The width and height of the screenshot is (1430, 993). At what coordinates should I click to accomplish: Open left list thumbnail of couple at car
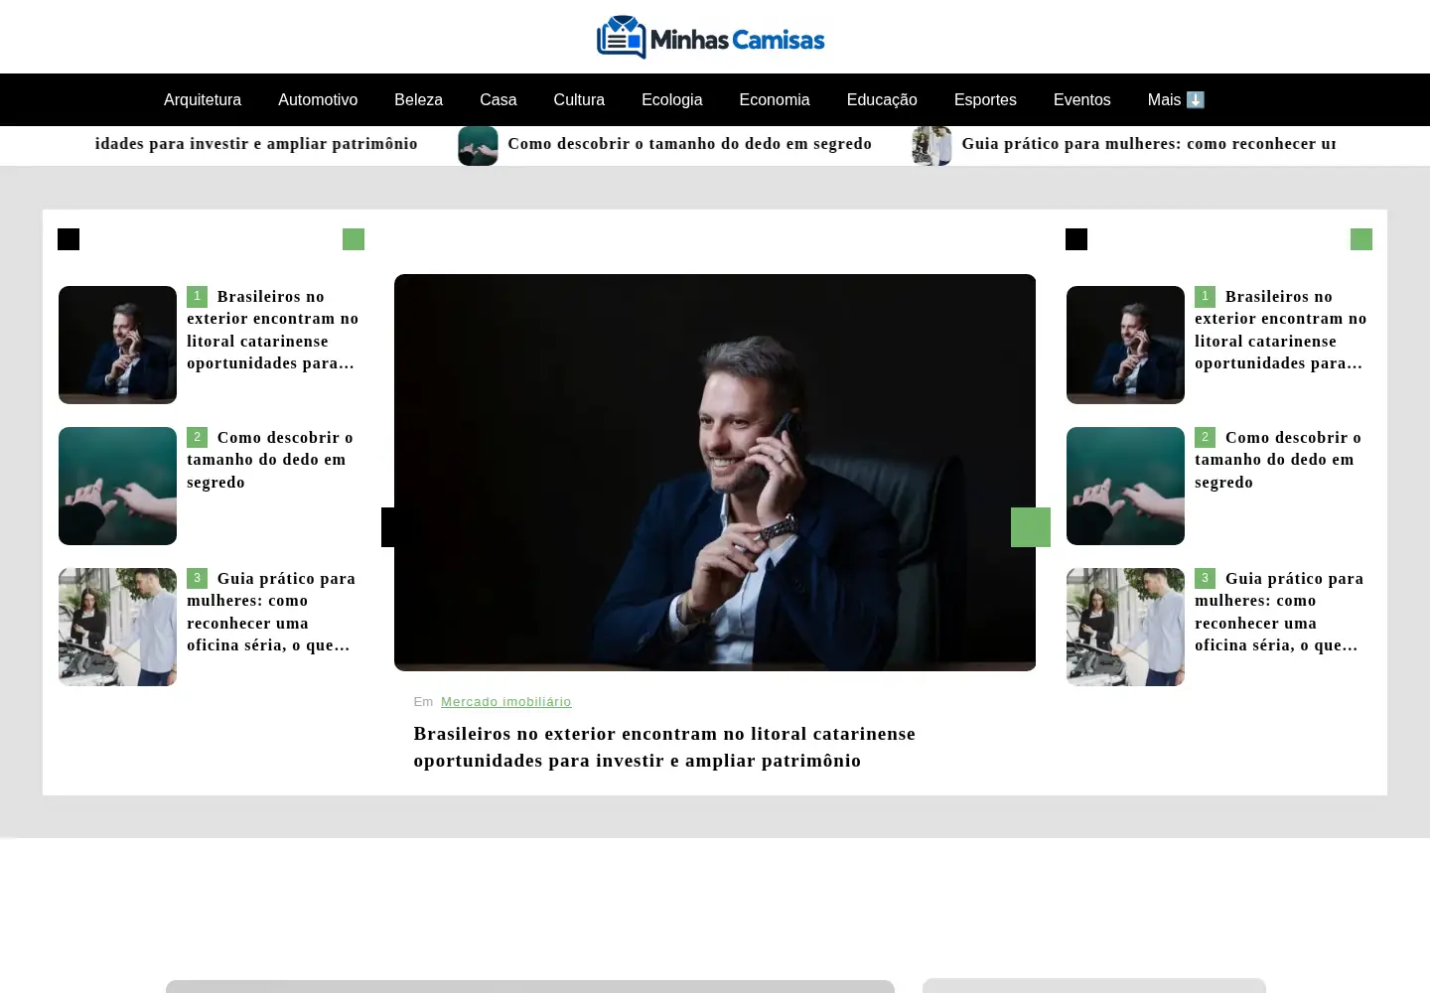click(x=117, y=627)
